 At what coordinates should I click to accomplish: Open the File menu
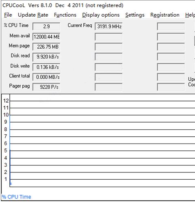[8, 15]
